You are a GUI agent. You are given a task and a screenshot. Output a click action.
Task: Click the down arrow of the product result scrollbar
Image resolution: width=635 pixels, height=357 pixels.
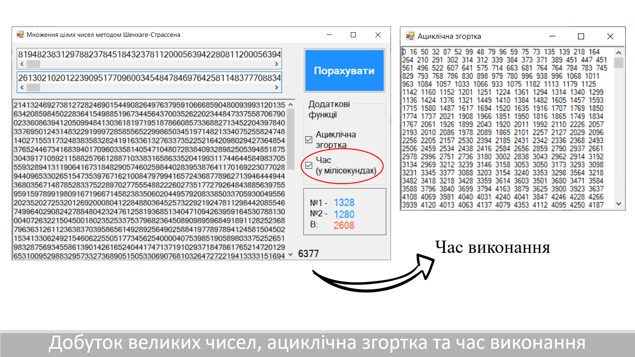pyautogui.click(x=290, y=253)
